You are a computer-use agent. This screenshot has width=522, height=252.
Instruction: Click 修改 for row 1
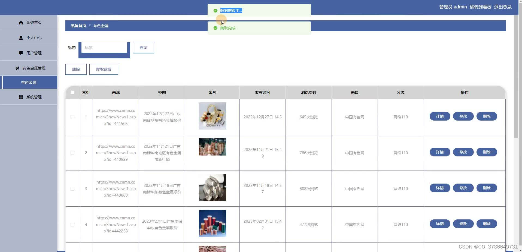(463, 116)
